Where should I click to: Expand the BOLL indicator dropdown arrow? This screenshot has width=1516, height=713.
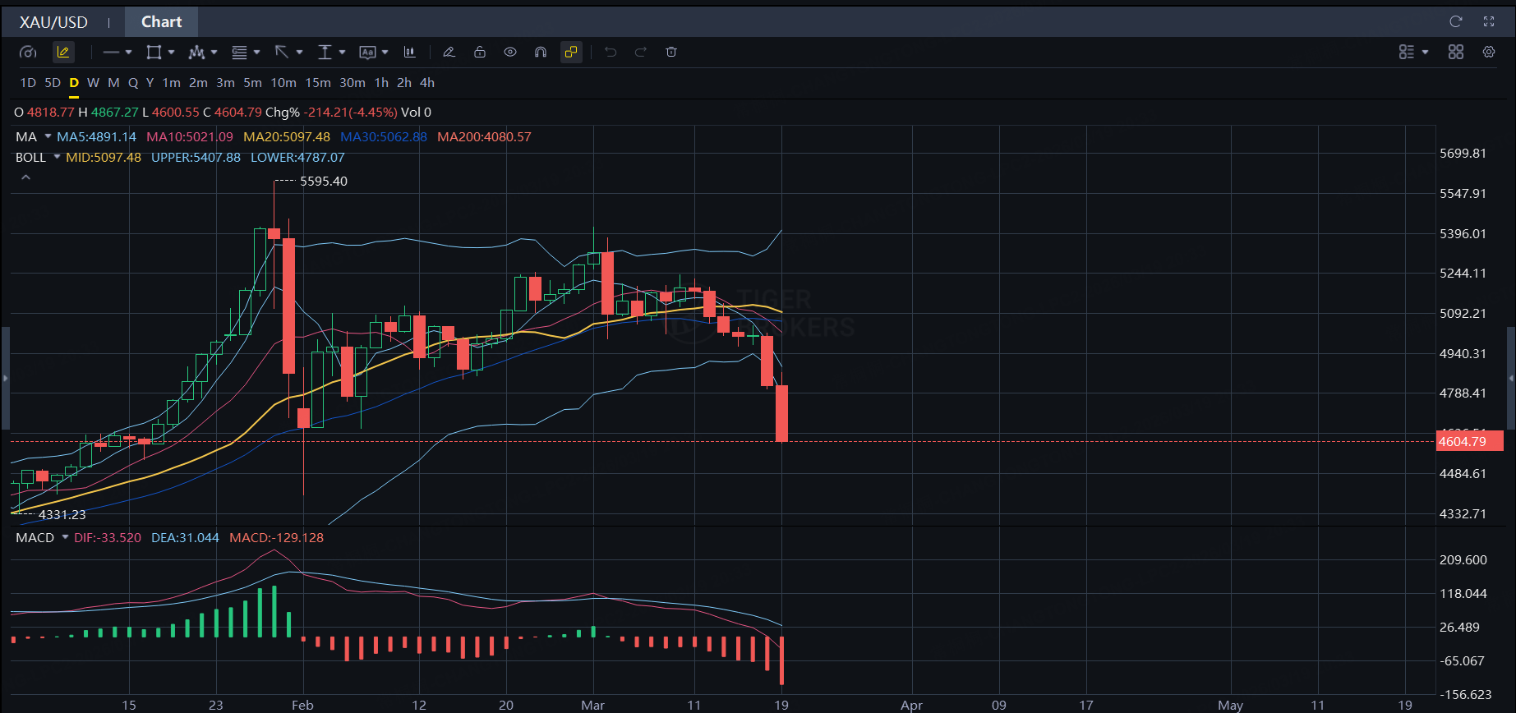[x=57, y=157]
